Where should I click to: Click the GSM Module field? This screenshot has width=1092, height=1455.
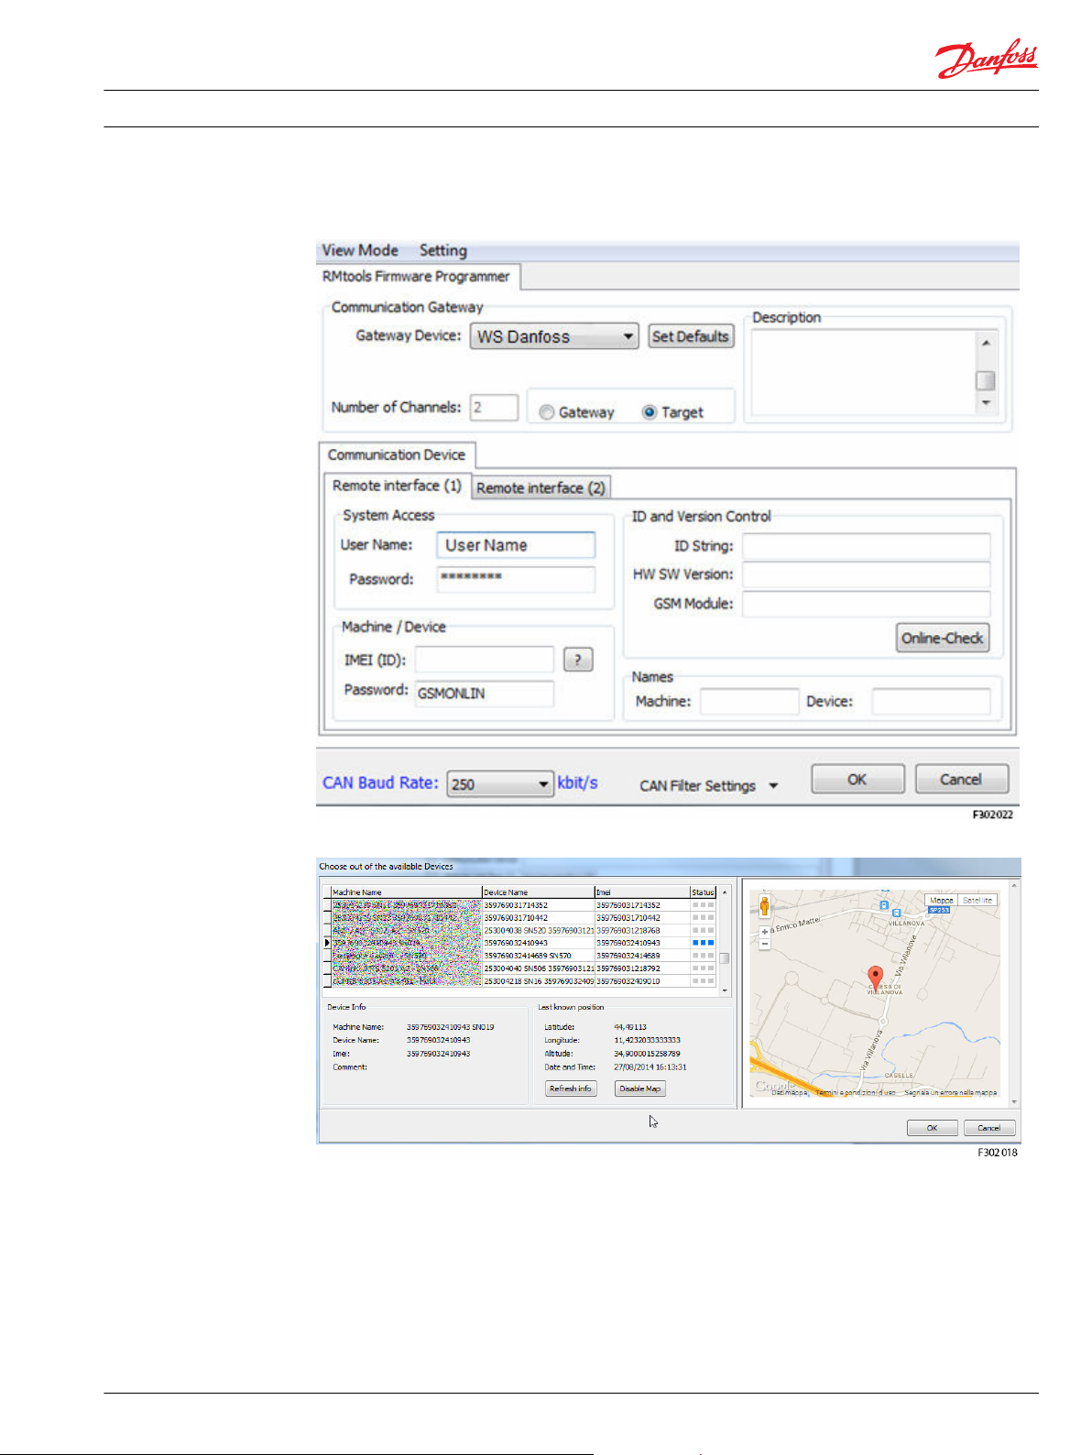(x=867, y=604)
